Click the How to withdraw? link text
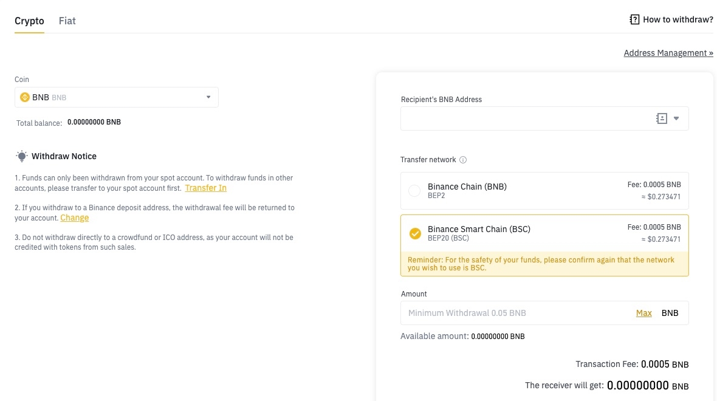Image resolution: width=717 pixels, height=401 pixels. point(678,19)
